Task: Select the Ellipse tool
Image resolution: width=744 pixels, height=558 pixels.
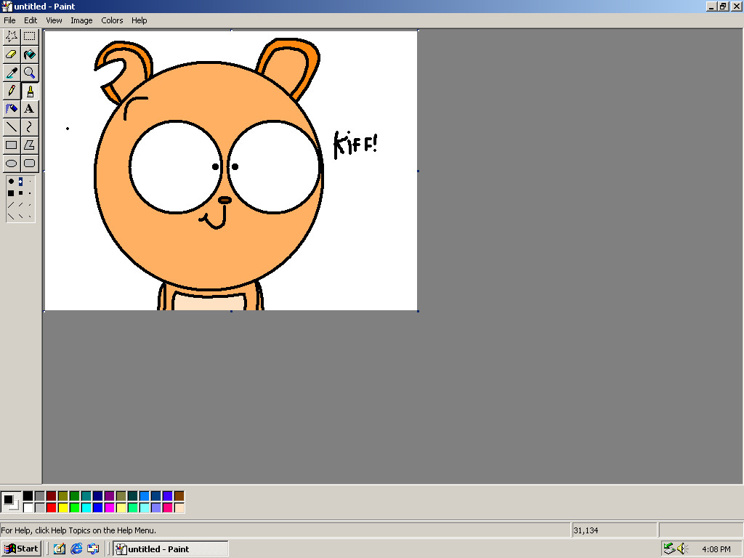Action: click(12, 163)
